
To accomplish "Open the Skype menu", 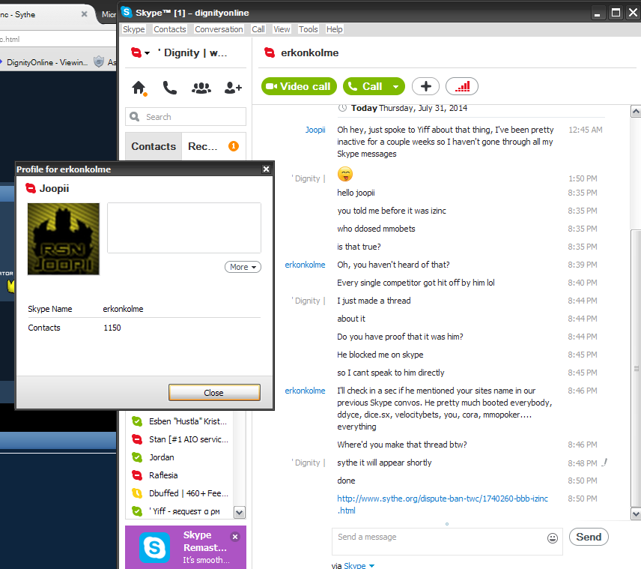I will tap(134, 29).
